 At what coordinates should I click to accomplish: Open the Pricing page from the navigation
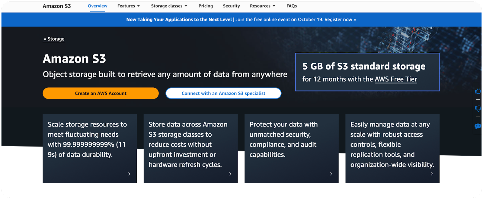click(x=206, y=6)
